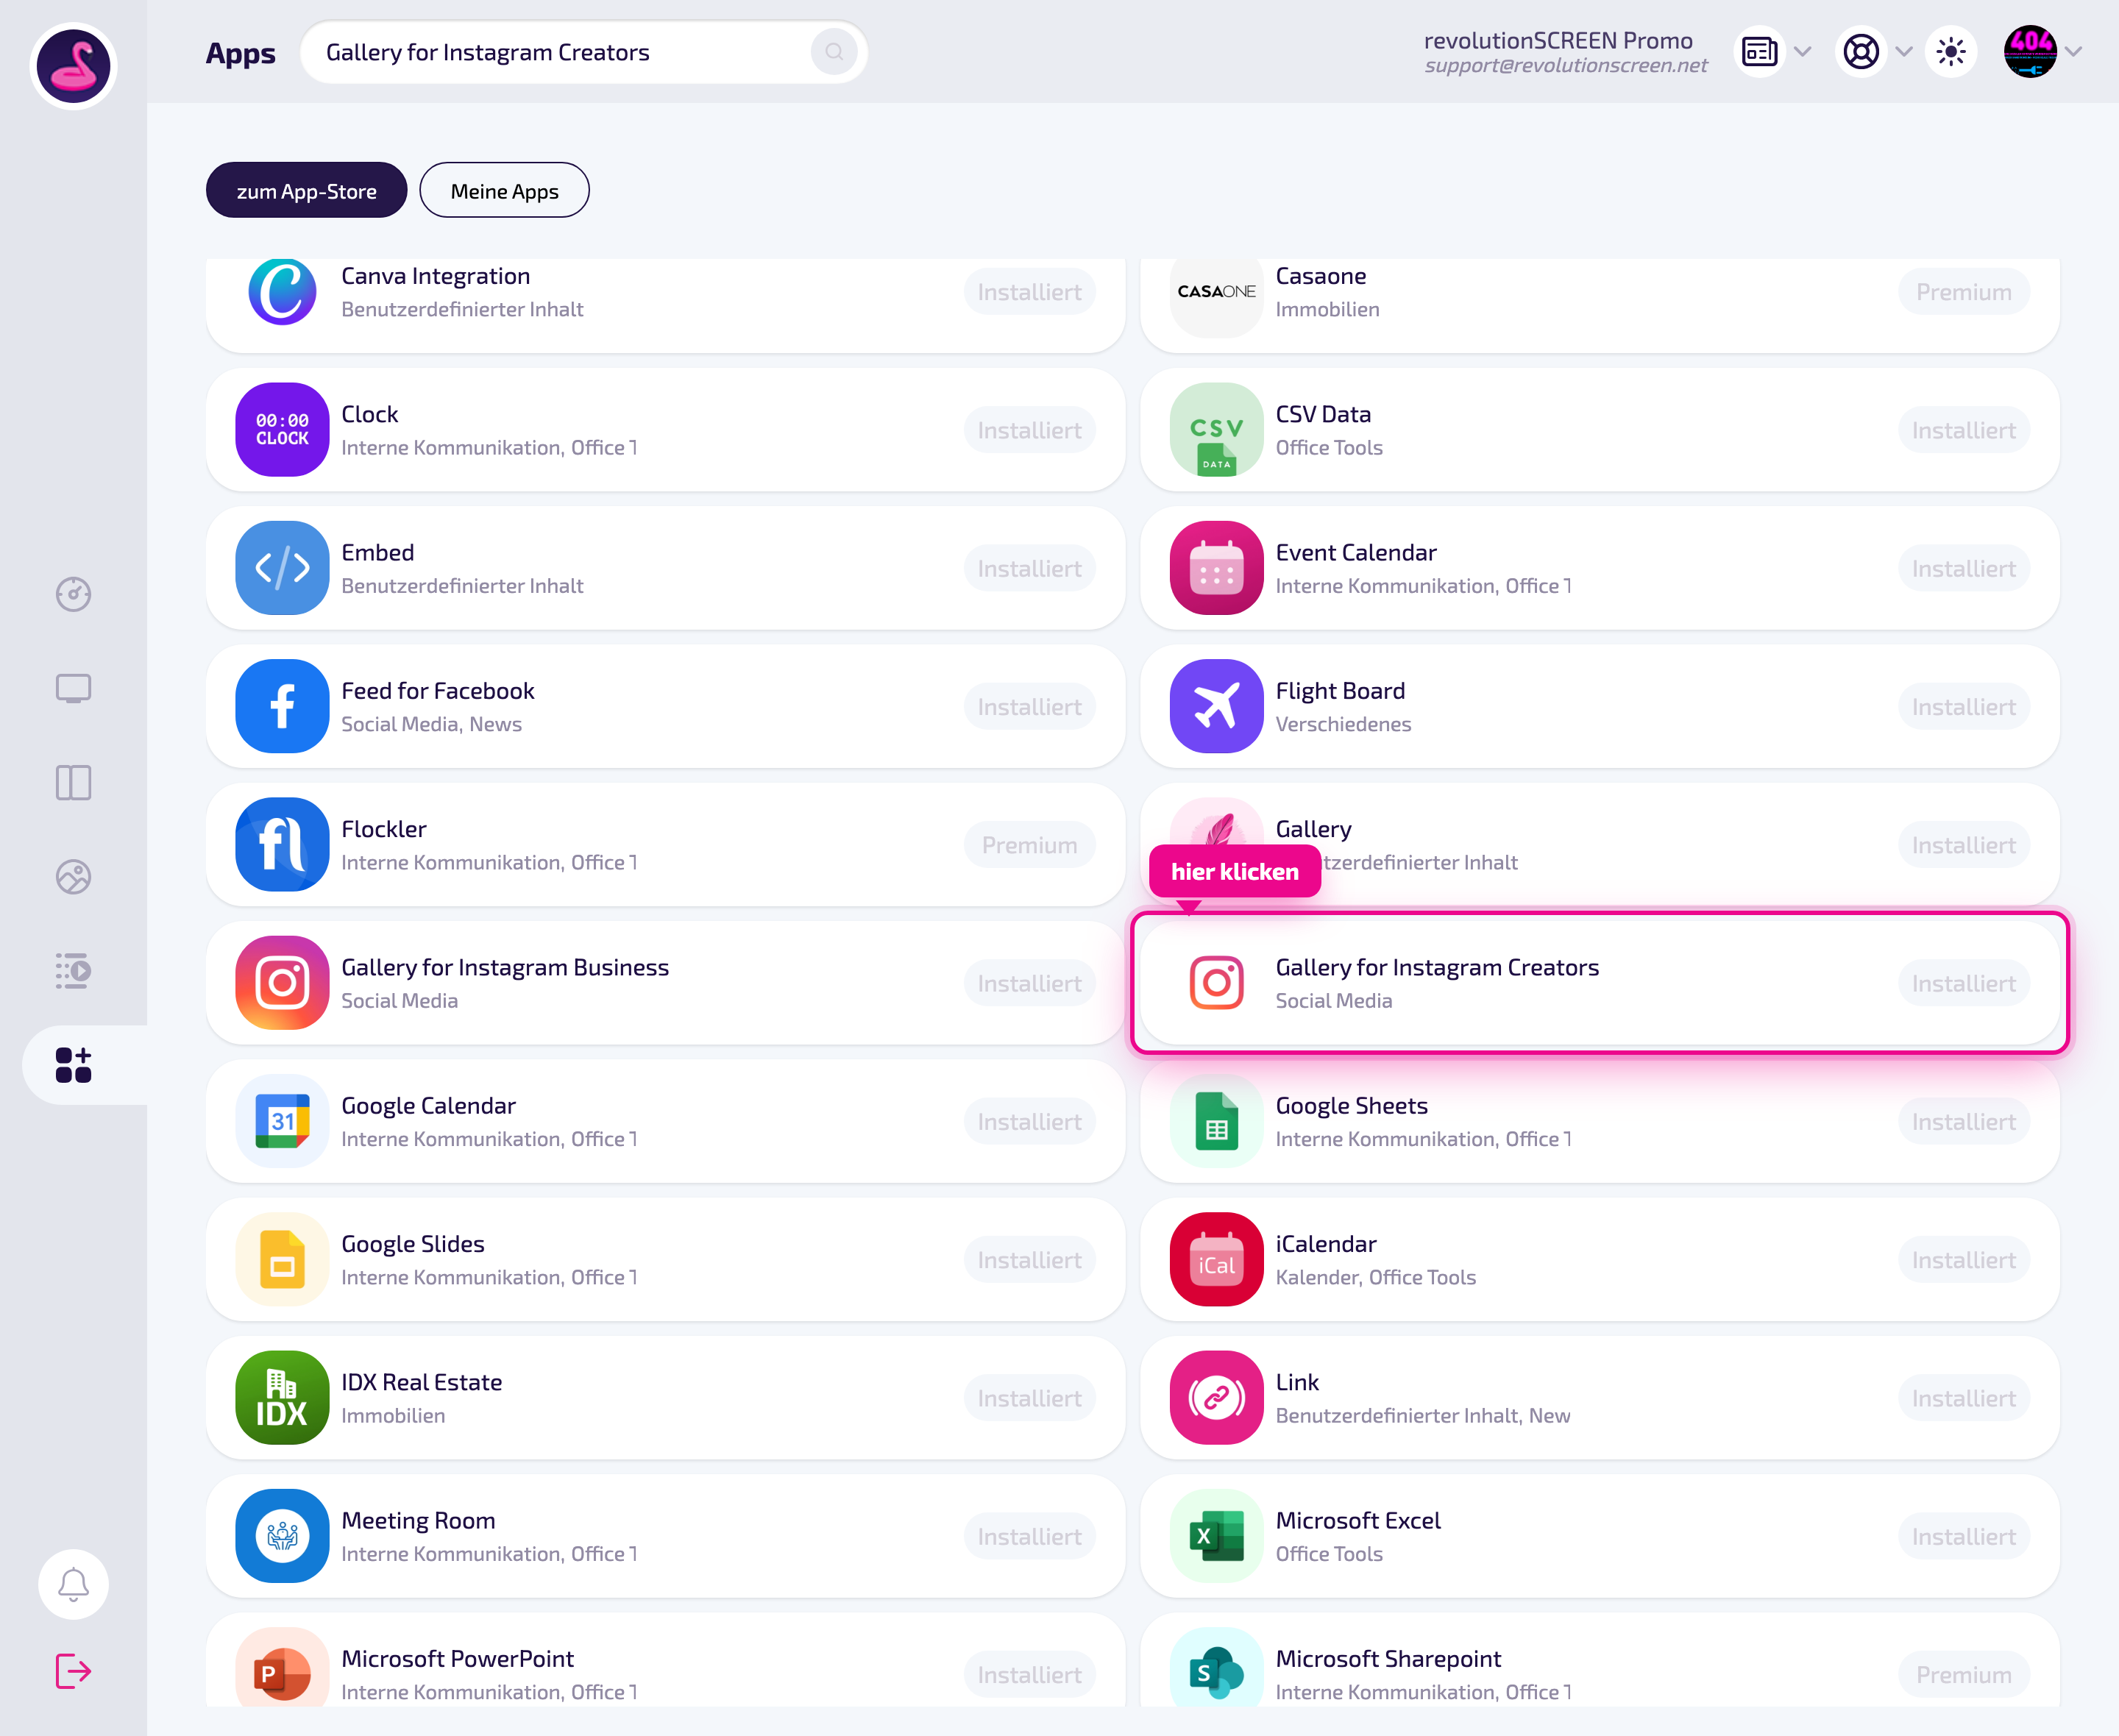2119x1736 pixels.
Task: Open the dashboard gauge icon in sidebar
Action: tap(73, 594)
